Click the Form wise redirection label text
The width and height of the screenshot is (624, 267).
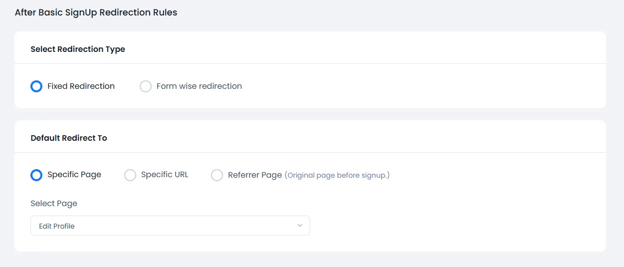tap(199, 86)
